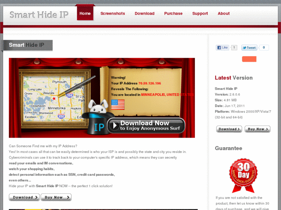Open the Home navigation tab
This screenshot has width=281, height=210.
(x=85, y=13)
